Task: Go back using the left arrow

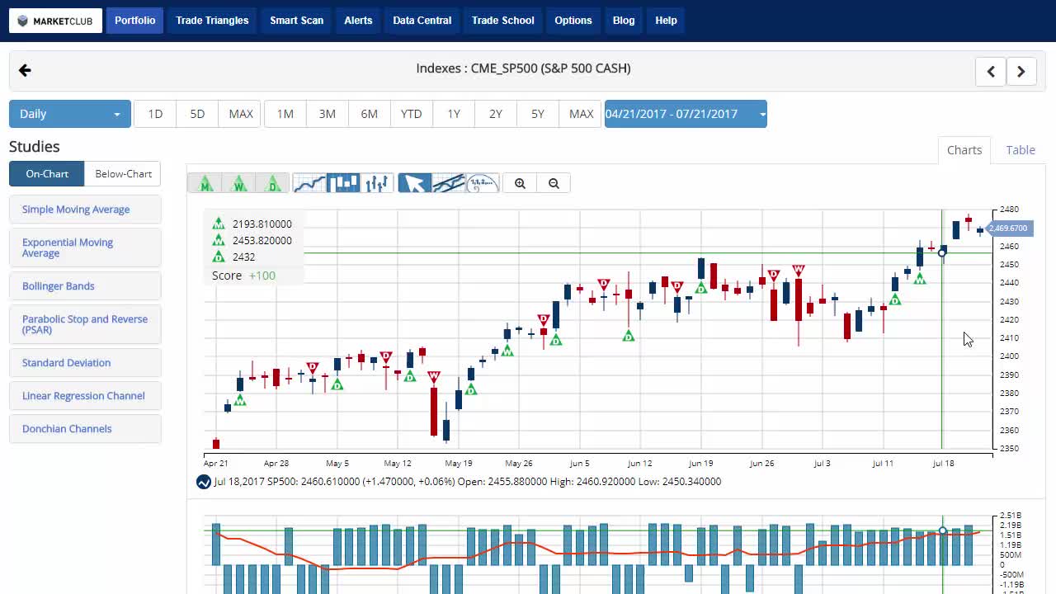Action: tap(25, 70)
